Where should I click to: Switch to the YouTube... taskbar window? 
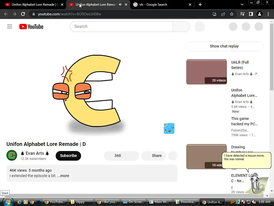[55, 202]
